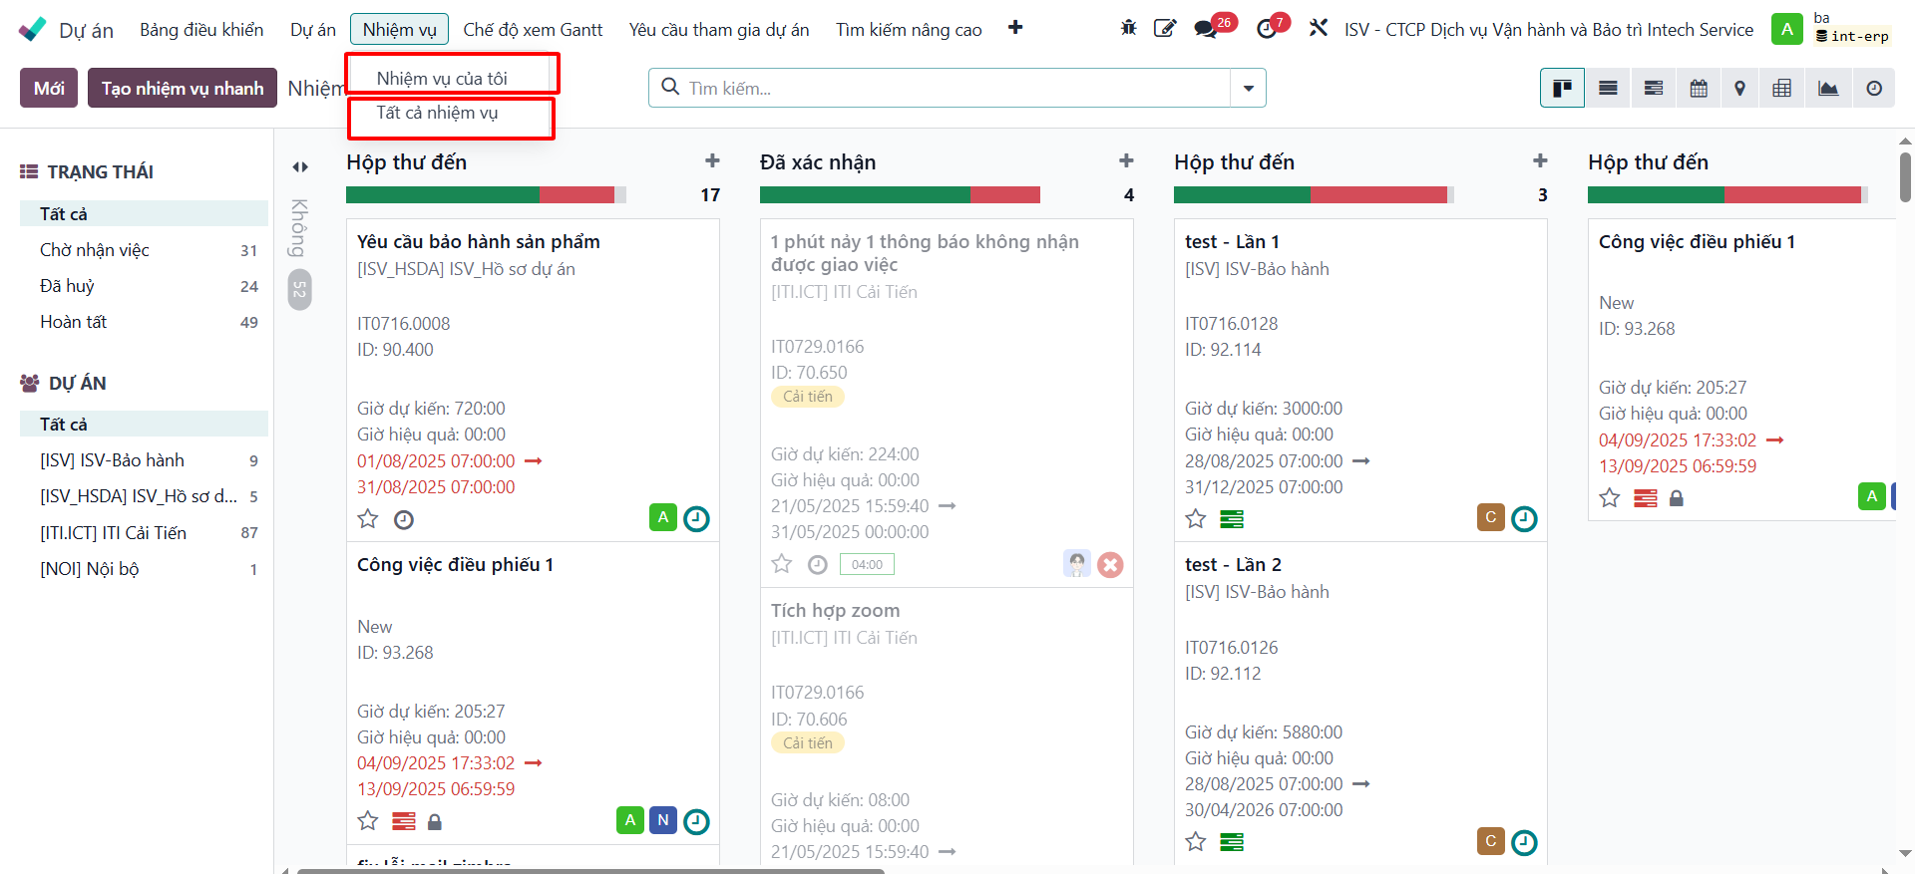The height and width of the screenshot is (874, 1915).
Task: Open the 'Tích hợp zoom' task card
Action: click(x=947, y=728)
